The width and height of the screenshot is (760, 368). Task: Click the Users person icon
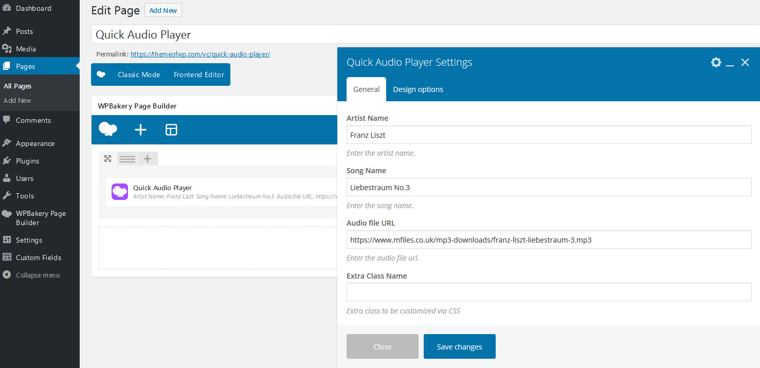tap(7, 178)
